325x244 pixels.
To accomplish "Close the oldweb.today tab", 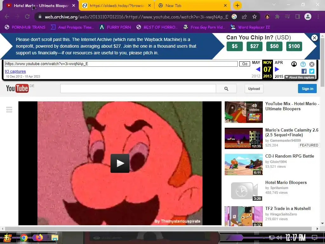I will [x=149, y=6].
